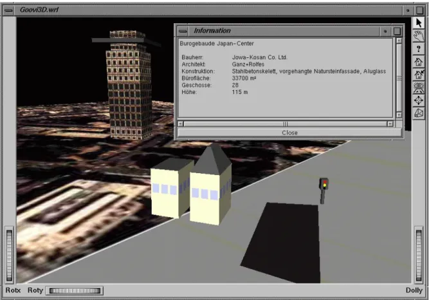Click horizontal scrollbar thumb in Information
429x300 pixels.
point(286,124)
